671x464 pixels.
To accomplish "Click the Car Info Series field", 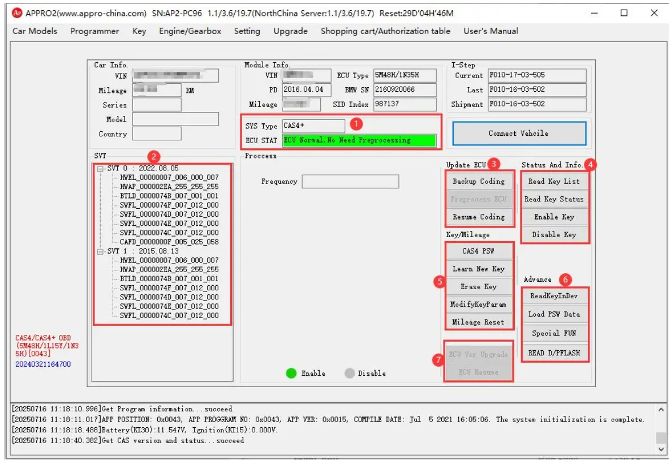I will point(157,105).
